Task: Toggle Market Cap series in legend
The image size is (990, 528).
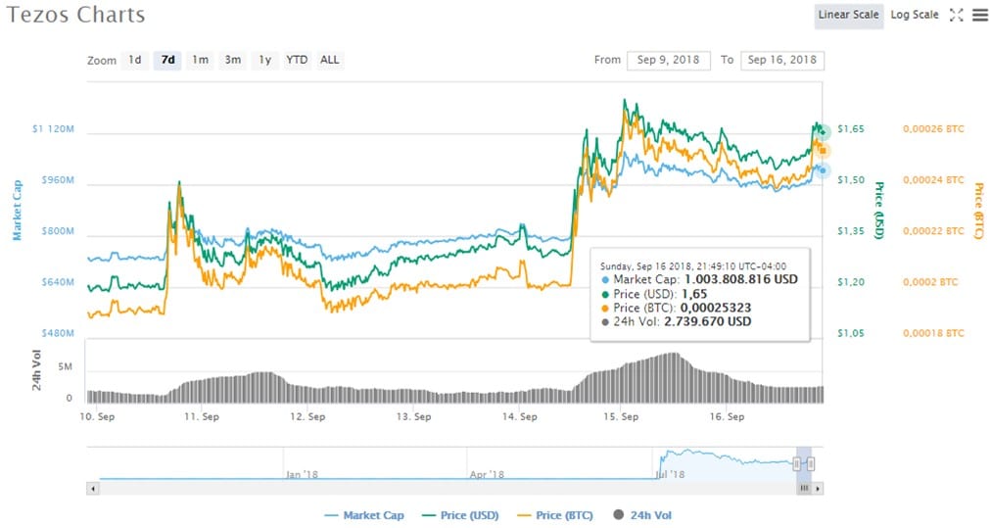Action: (364, 515)
